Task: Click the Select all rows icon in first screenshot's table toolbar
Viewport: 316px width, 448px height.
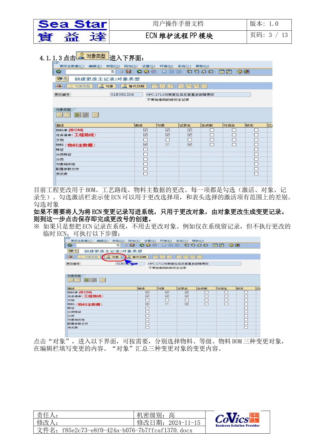Action: coord(78,115)
